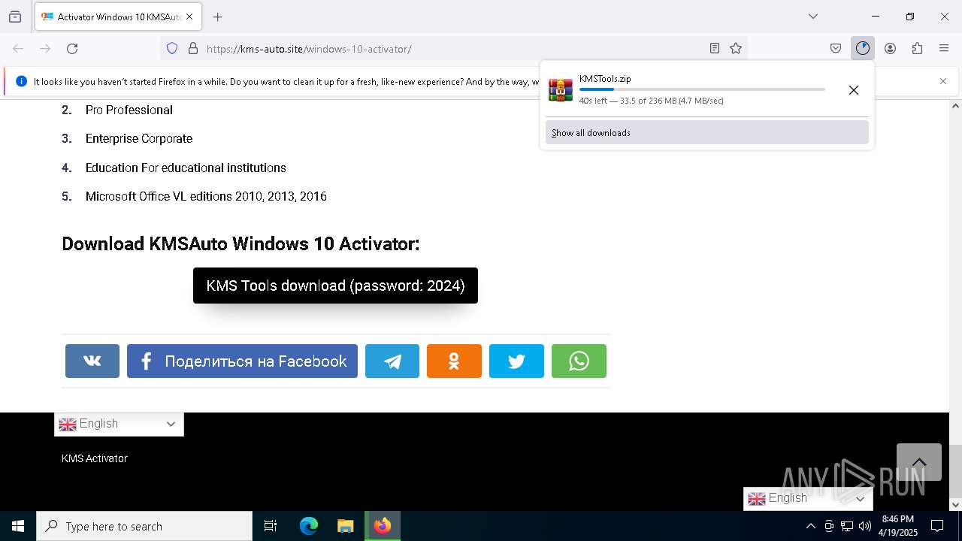Click scrollbar up arrow
Image resolution: width=962 pixels, height=541 pixels.
coord(955,106)
